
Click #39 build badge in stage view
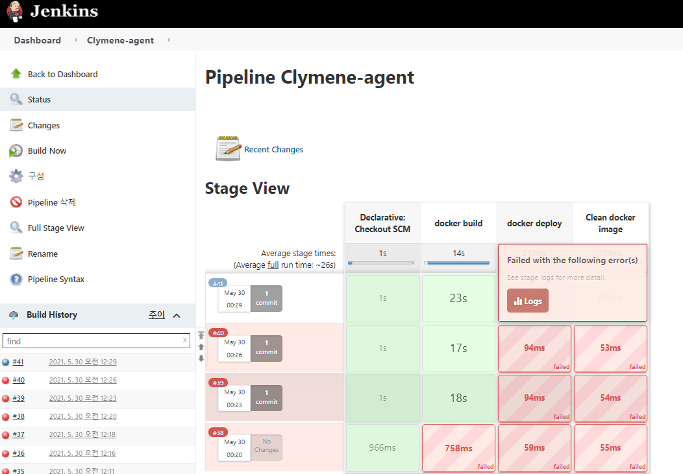[217, 383]
